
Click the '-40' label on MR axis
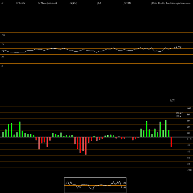188,152
